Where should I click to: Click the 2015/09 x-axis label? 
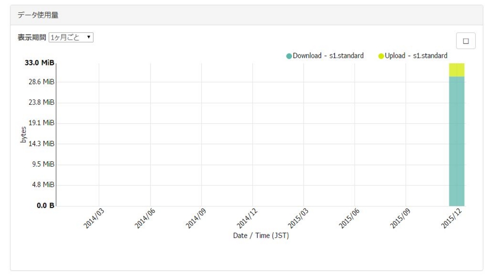(x=400, y=218)
